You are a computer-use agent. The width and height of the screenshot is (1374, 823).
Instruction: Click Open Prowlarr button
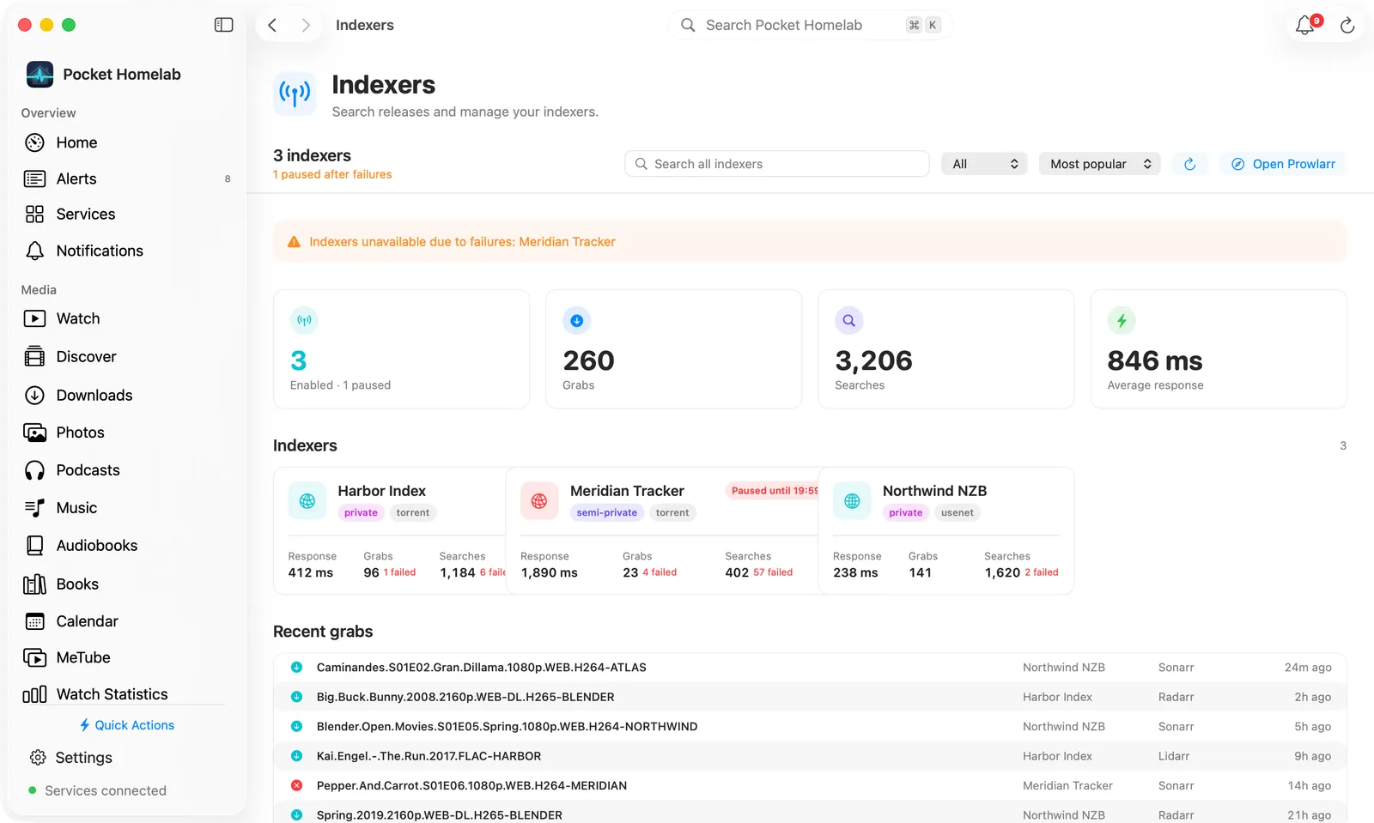[x=1283, y=164]
